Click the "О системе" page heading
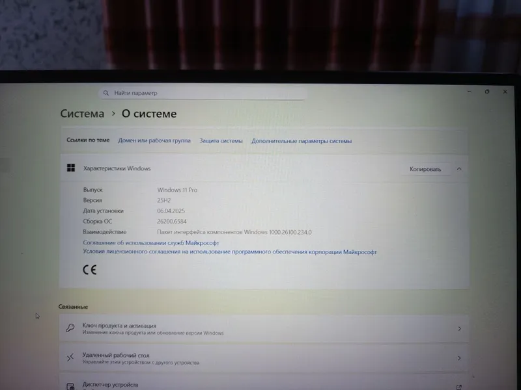This screenshot has width=521, height=390. 149,114
